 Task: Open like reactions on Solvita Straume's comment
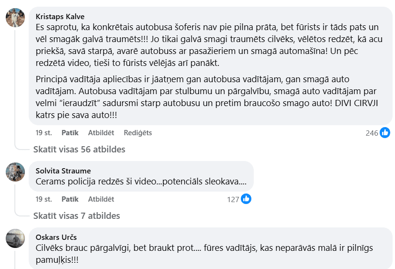(x=246, y=199)
